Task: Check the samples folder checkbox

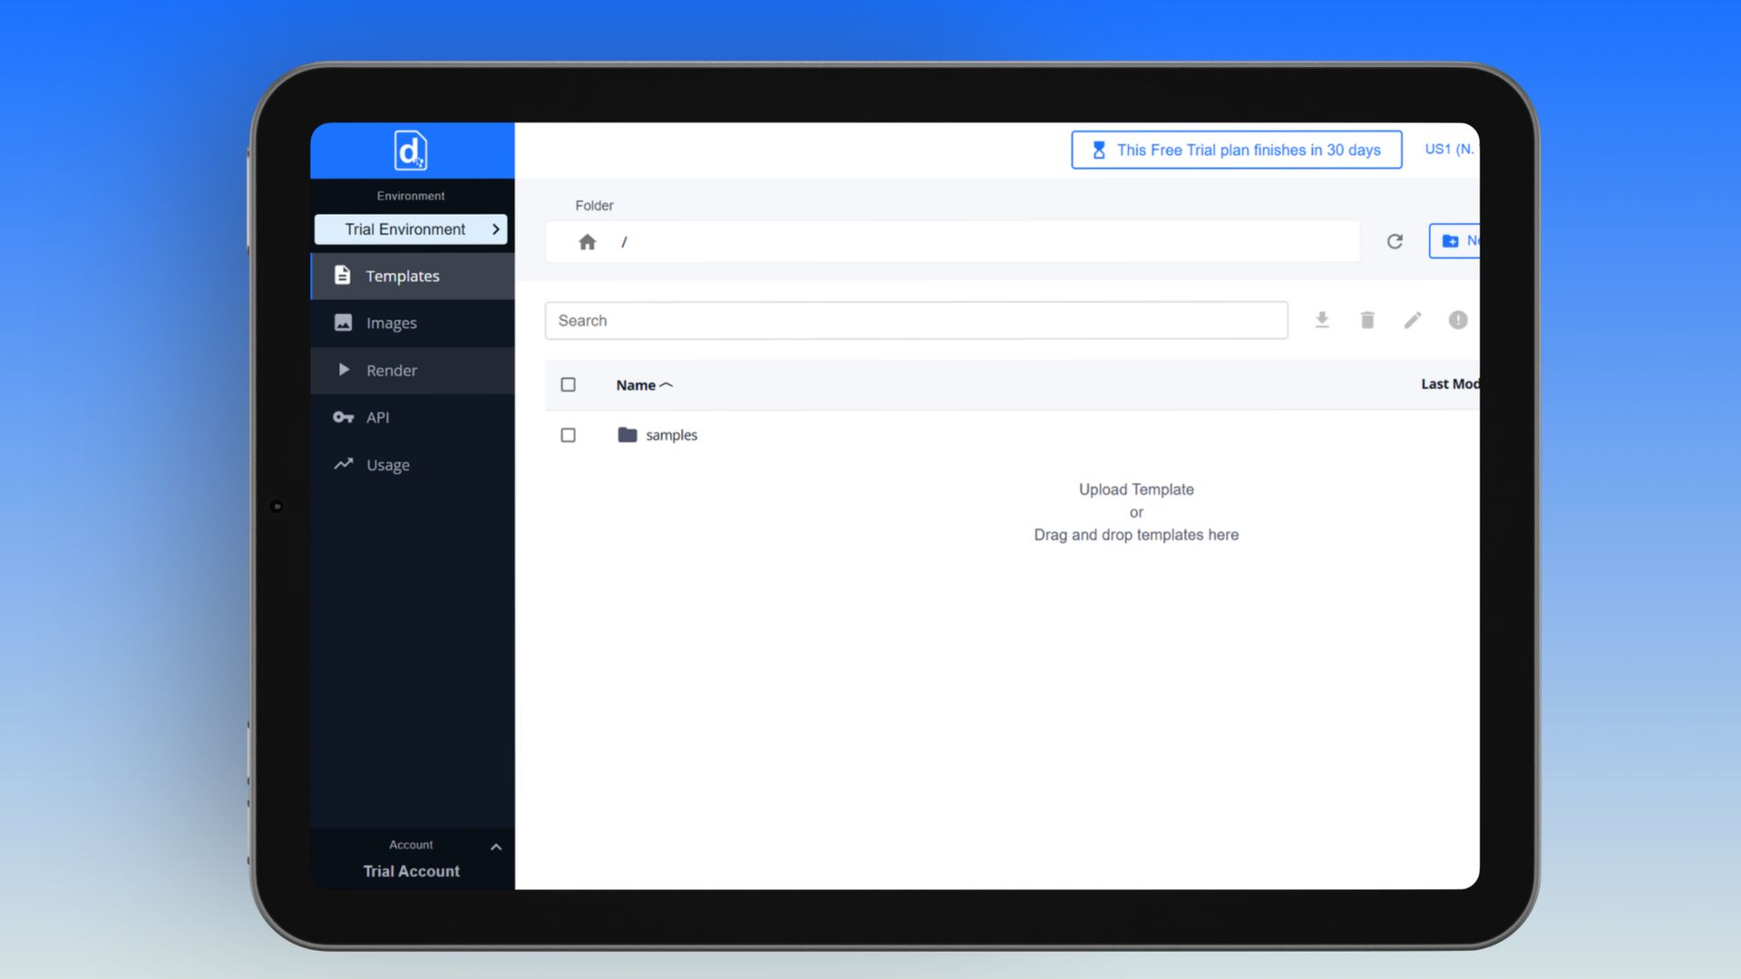Action: click(569, 435)
